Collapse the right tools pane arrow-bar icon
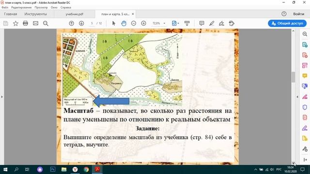 pos(305,160)
